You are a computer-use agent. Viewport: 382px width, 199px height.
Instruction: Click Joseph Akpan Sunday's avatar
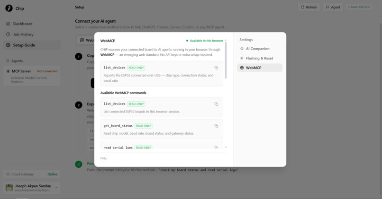pos(9,188)
